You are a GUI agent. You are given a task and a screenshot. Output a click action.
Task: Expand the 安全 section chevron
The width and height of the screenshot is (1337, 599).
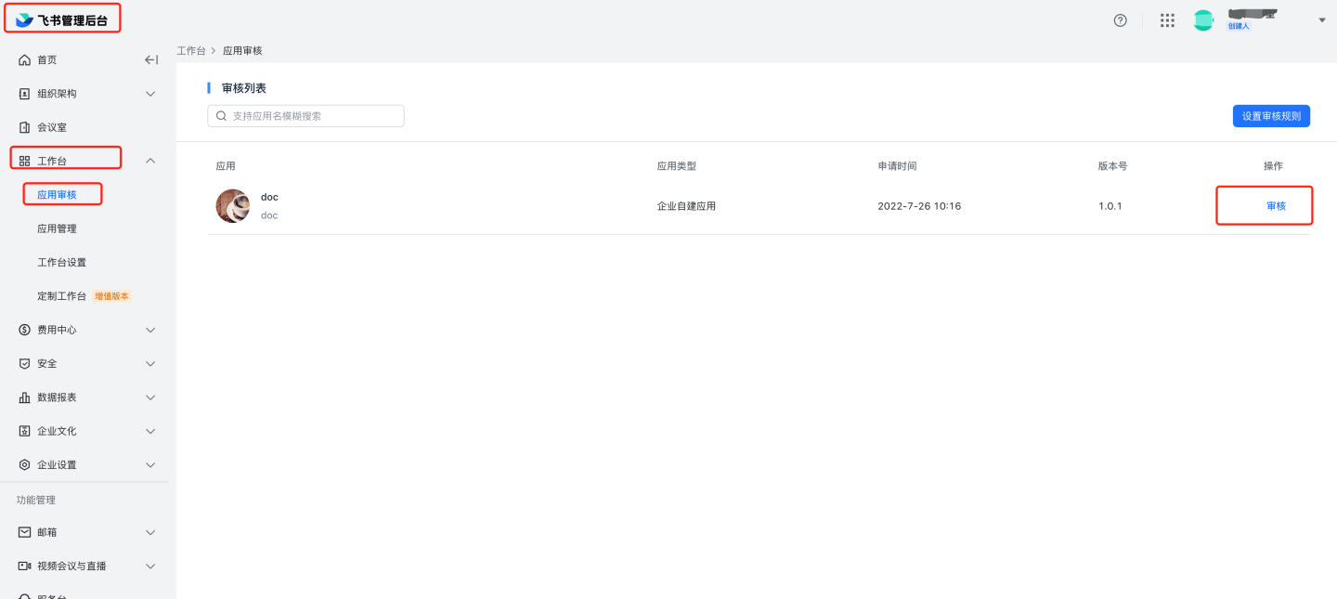click(150, 363)
